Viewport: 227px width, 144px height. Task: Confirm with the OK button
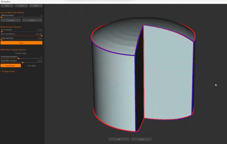[119, 139]
